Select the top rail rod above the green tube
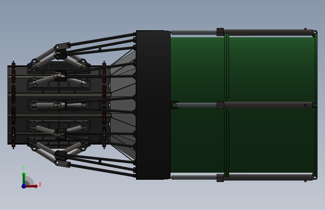This screenshot has width=325, height=210. click(x=244, y=33)
